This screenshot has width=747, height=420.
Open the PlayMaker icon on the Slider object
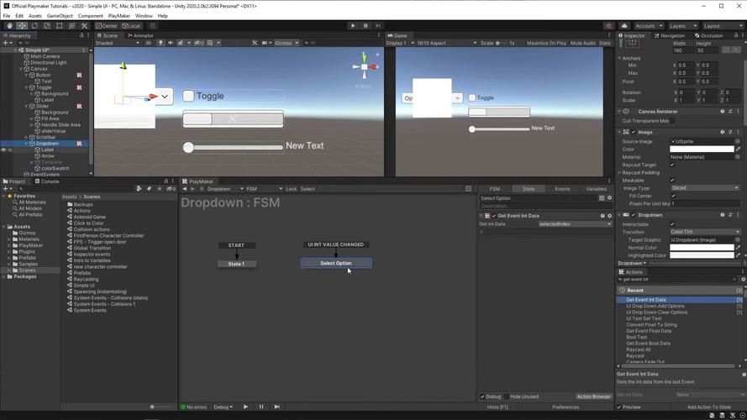click(79, 106)
